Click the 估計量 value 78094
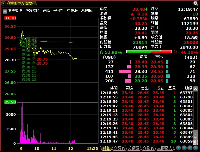 (x=140, y=47)
